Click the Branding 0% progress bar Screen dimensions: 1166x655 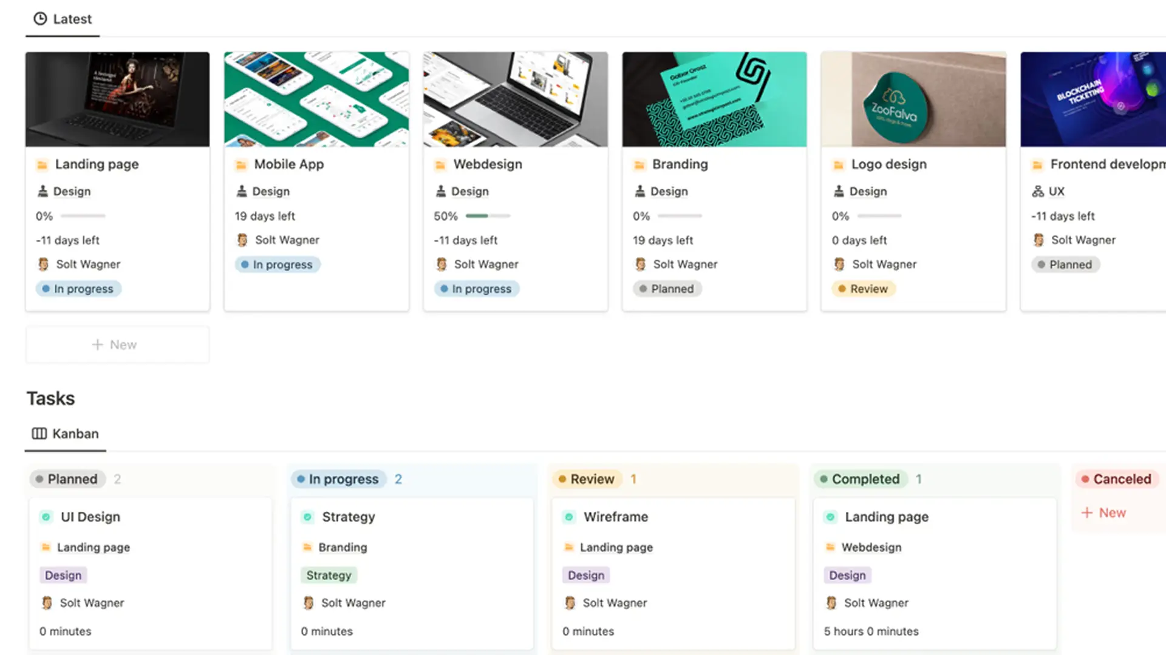pos(680,216)
